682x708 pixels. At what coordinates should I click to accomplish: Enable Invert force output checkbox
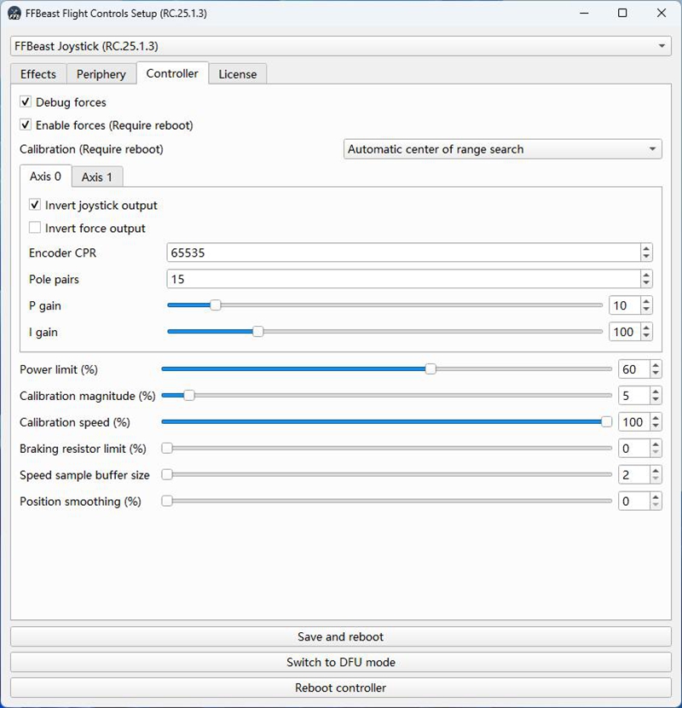point(35,229)
